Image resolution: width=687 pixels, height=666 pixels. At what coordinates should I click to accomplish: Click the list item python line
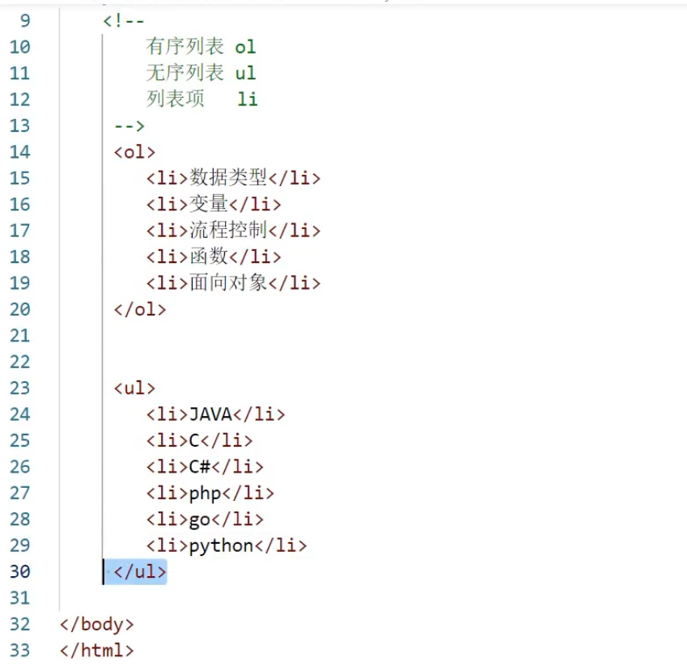point(227,546)
